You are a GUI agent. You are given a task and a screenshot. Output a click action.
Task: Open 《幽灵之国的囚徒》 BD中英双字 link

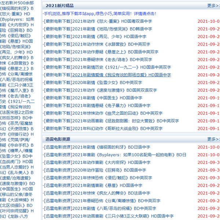(117, 113)
